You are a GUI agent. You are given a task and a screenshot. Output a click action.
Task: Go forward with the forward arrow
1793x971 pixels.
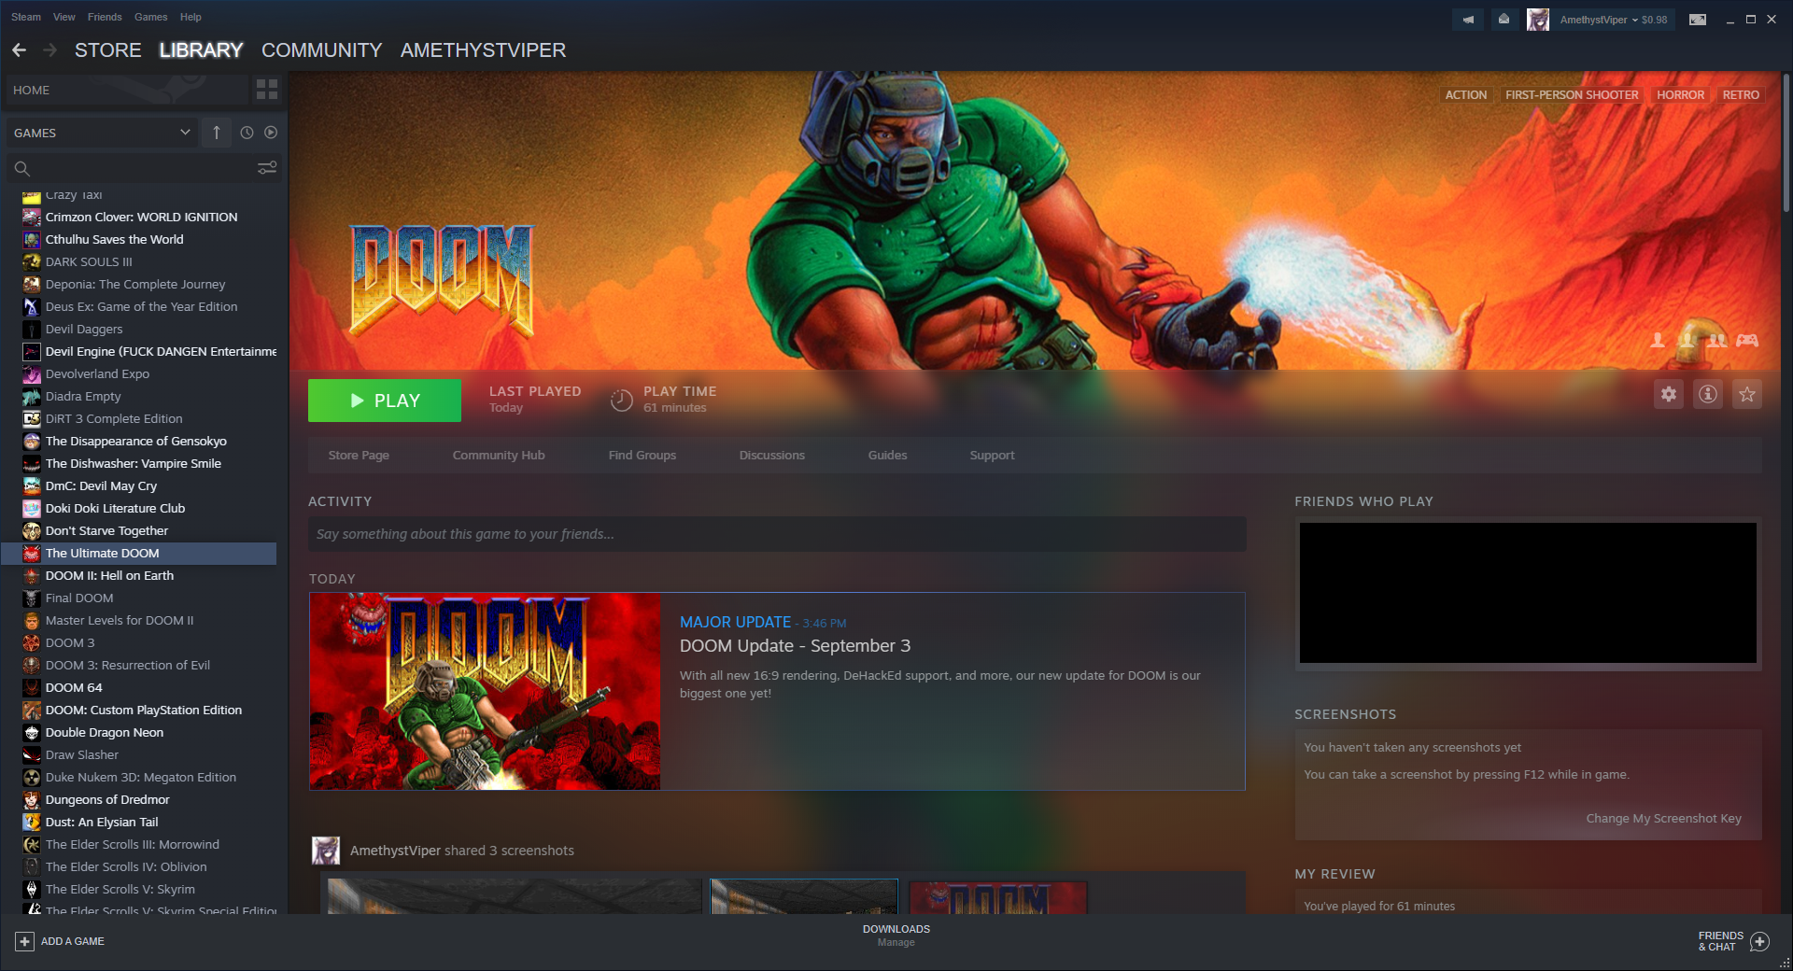point(50,50)
